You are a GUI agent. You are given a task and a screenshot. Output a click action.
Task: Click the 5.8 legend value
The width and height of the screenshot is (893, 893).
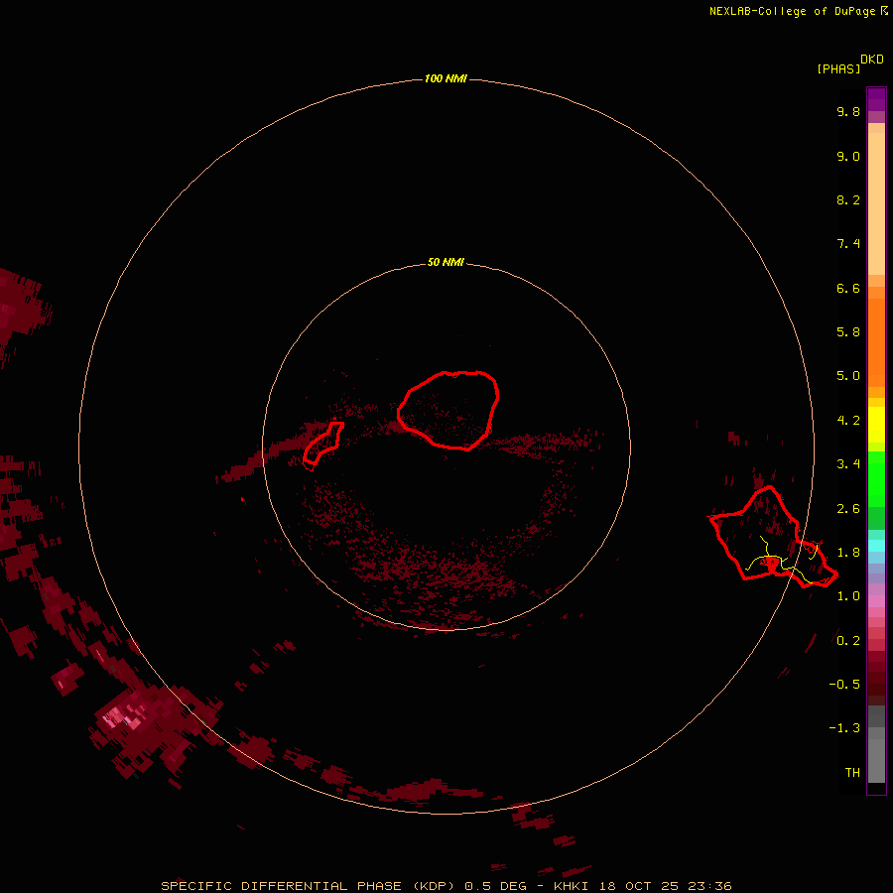tap(848, 332)
